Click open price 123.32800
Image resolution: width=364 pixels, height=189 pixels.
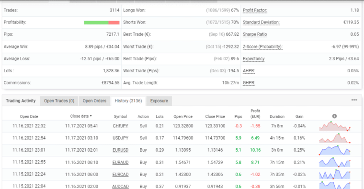click(x=183, y=126)
